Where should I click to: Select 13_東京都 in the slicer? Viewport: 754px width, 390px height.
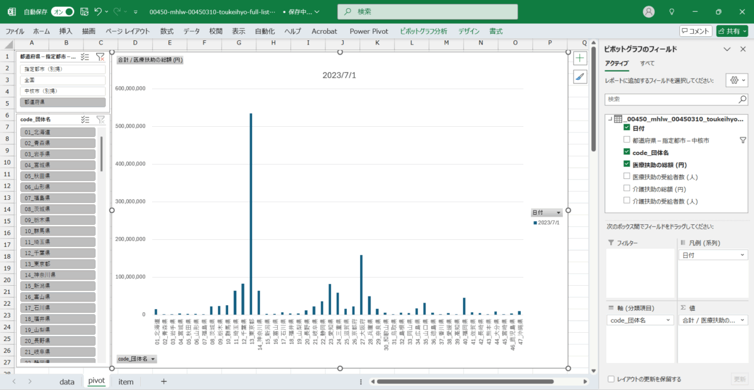pos(59,264)
